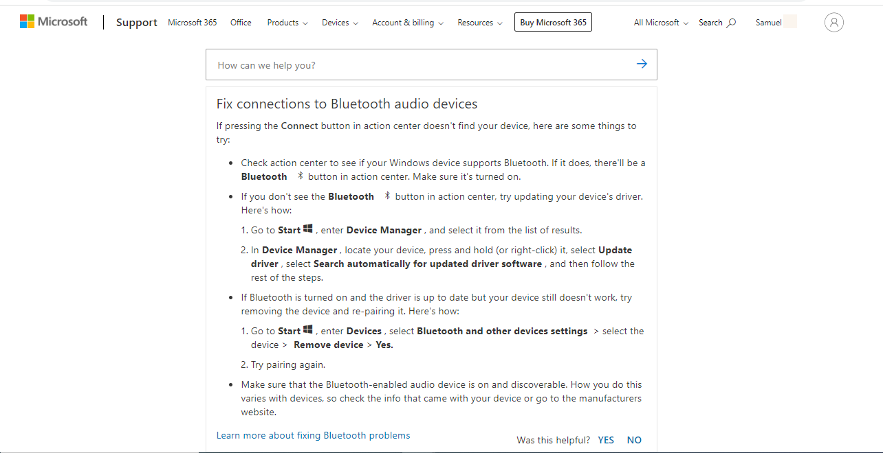Viewport: 883px width, 453px height.
Task: Answer NO to Was this helpful
Action: click(634, 440)
